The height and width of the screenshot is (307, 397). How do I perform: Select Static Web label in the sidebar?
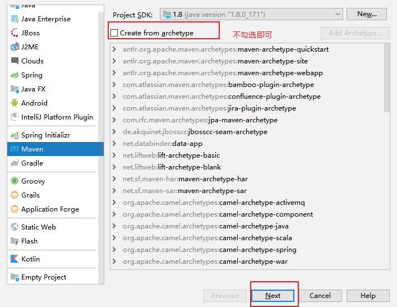point(39,227)
